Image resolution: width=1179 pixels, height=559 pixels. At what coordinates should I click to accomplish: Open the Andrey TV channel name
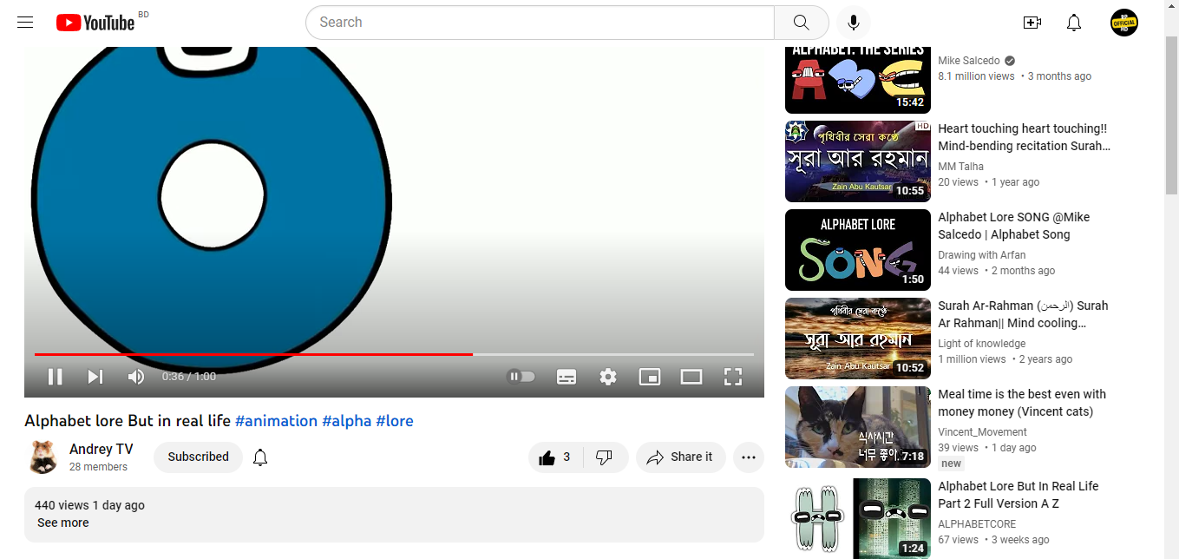[102, 450]
